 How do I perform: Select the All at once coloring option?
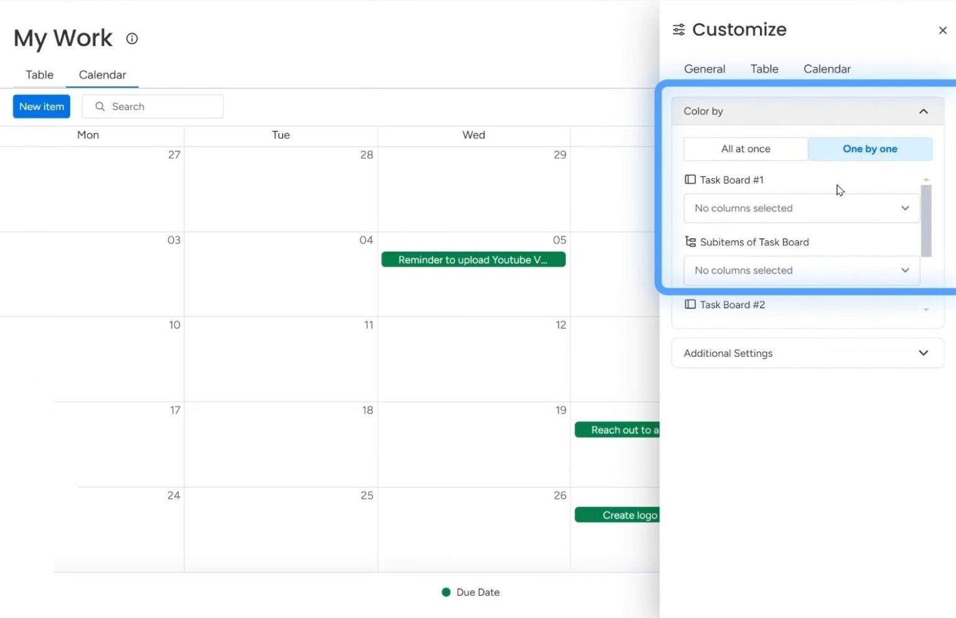coord(745,149)
